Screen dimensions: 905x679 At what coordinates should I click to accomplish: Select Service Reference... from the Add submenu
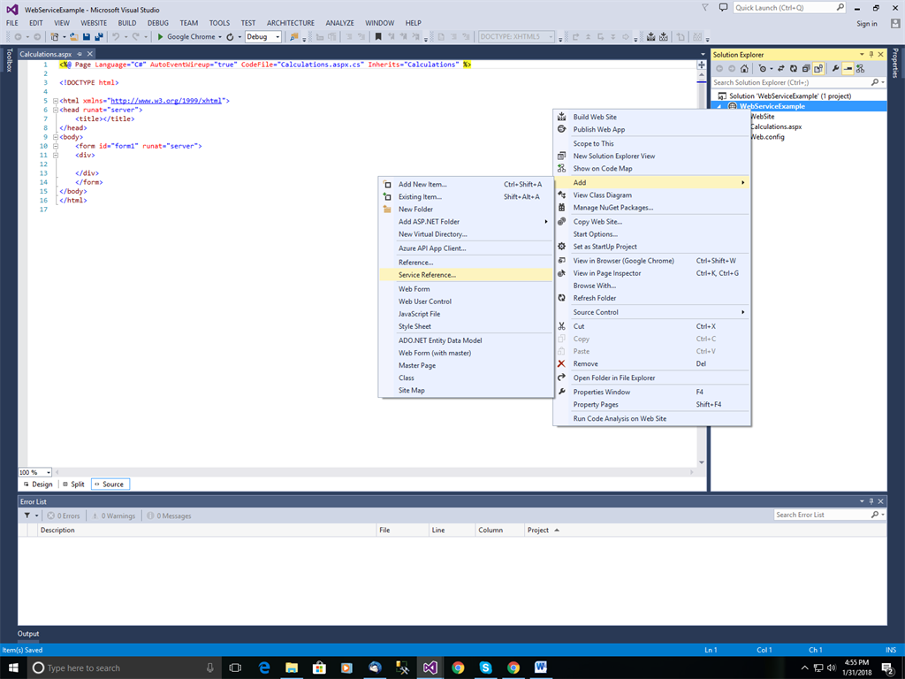coord(427,275)
